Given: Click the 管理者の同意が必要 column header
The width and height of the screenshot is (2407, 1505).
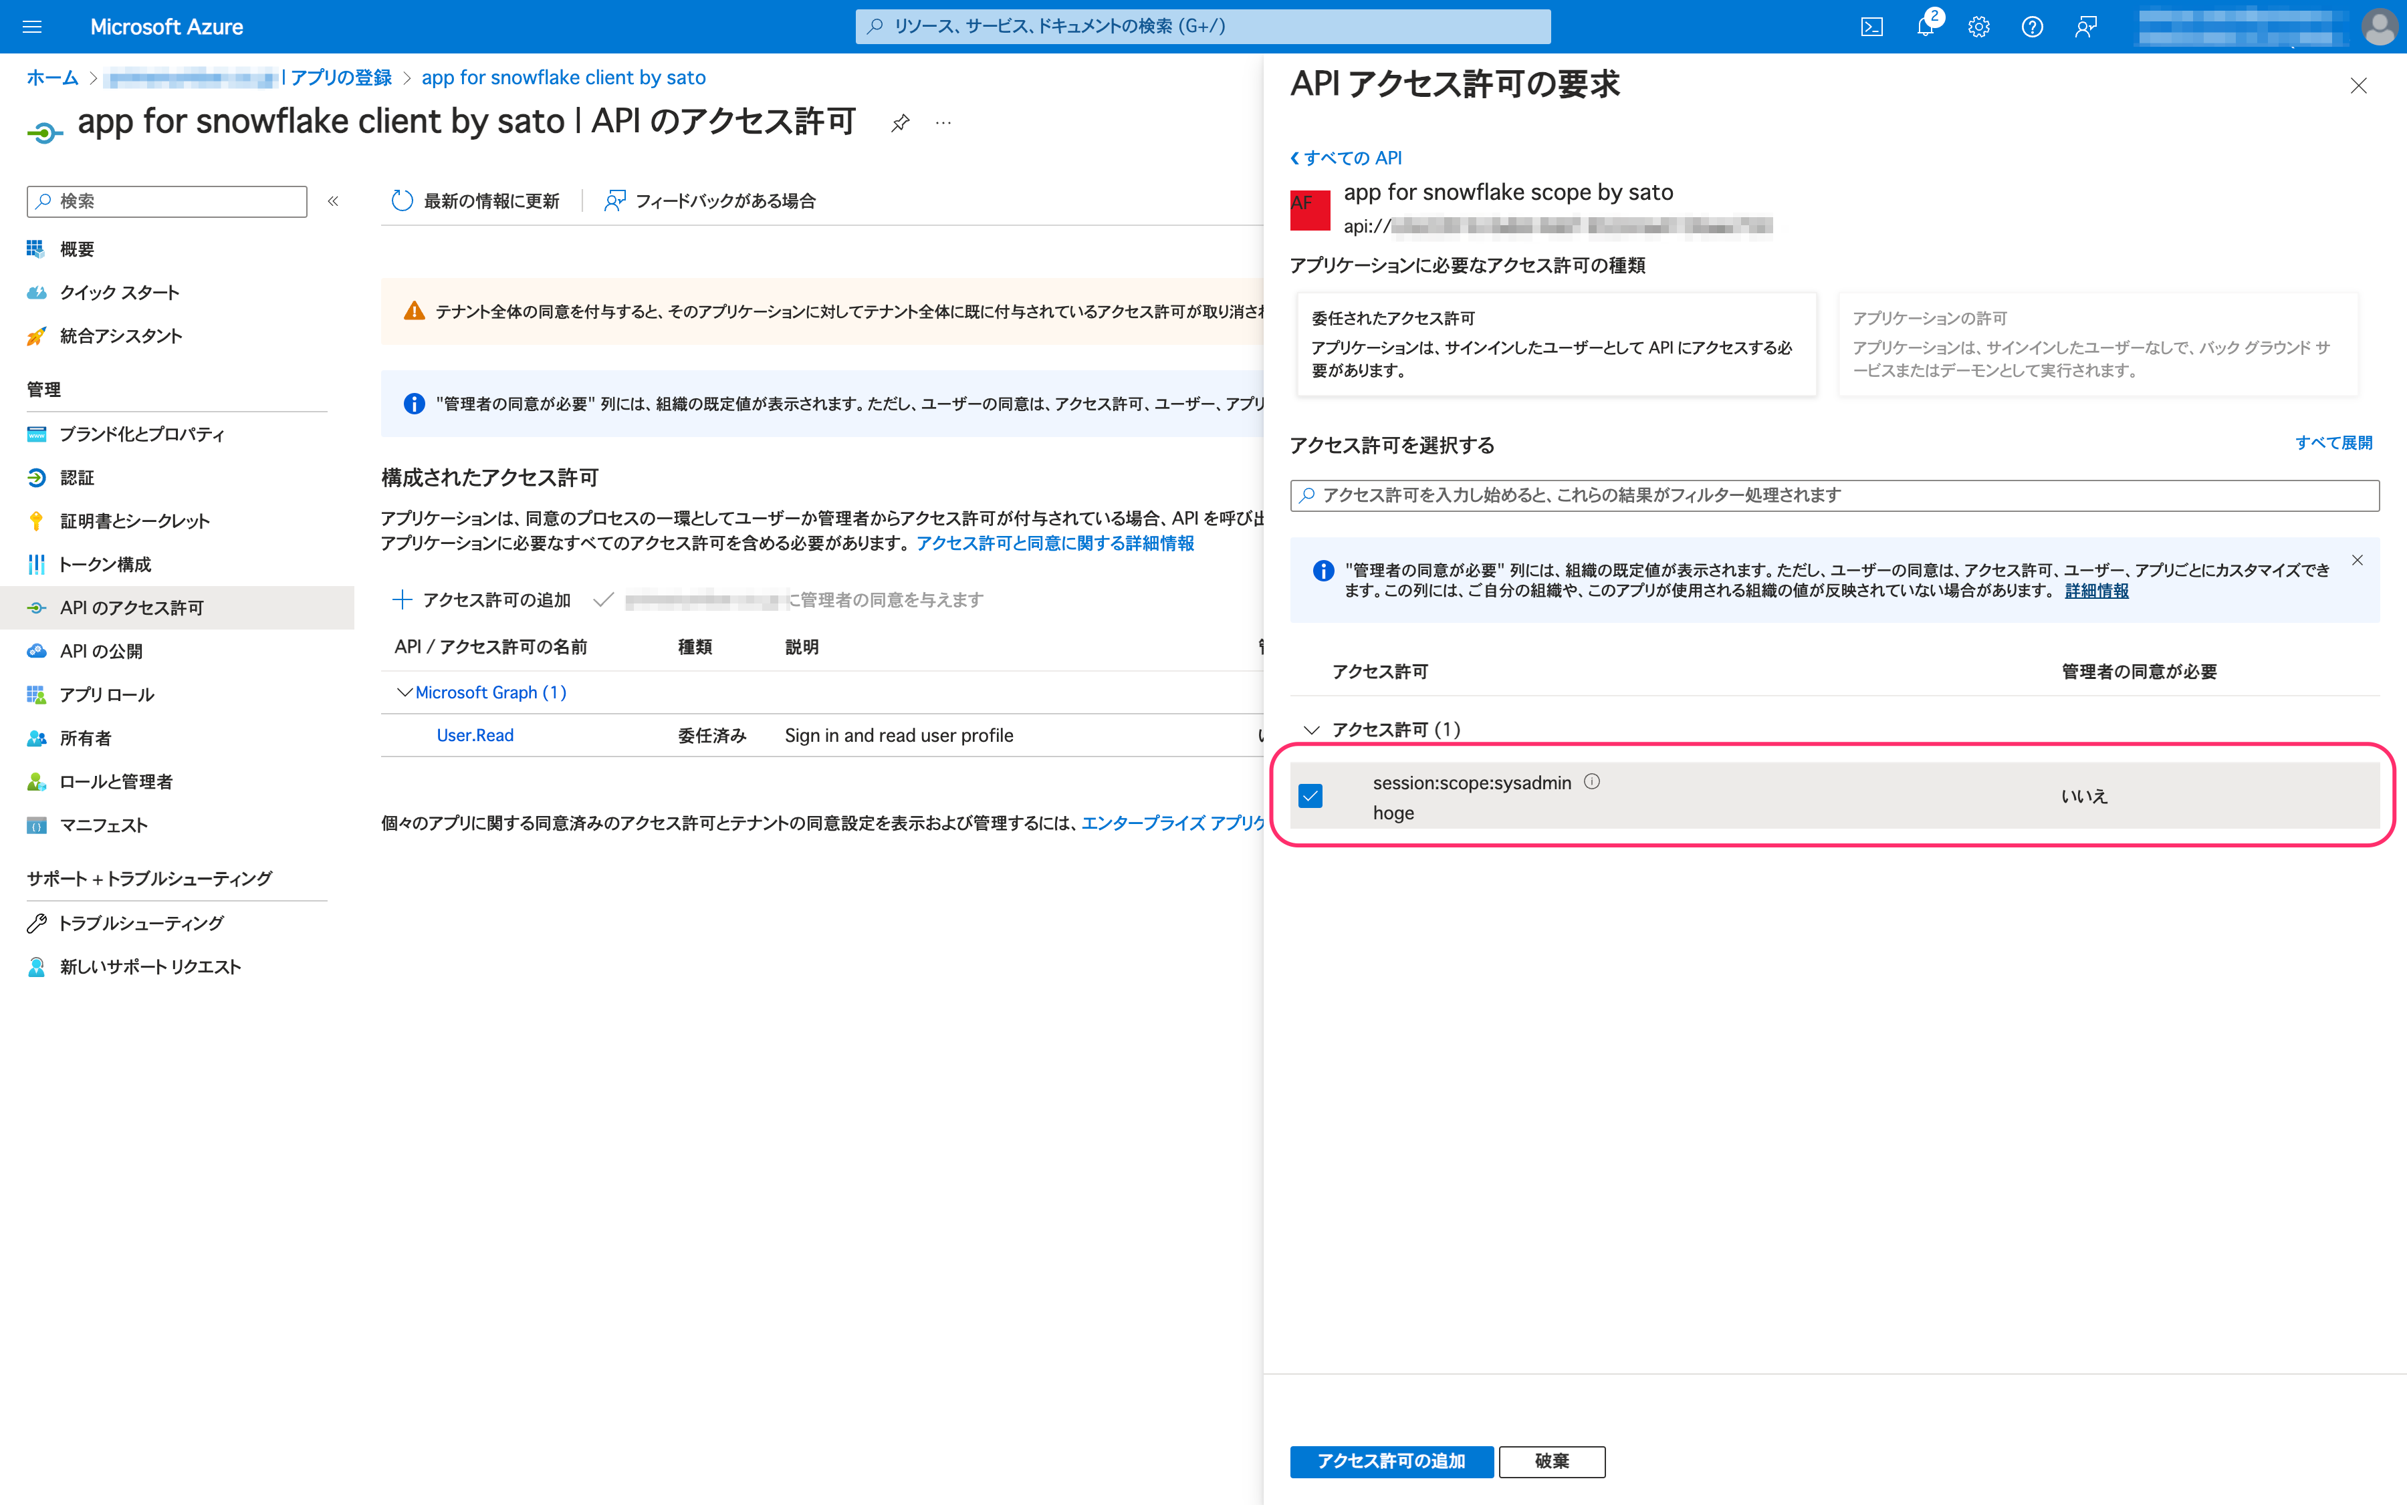Looking at the screenshot, I should pos(2138,672).
